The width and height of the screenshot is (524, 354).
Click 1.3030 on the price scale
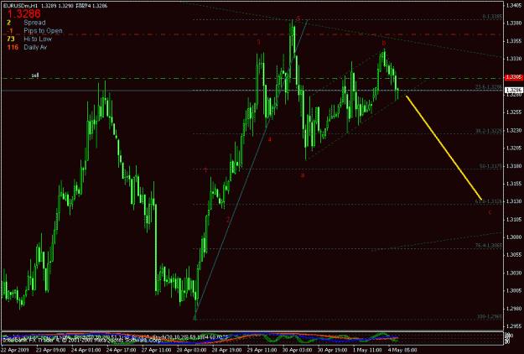click(514, 273)
